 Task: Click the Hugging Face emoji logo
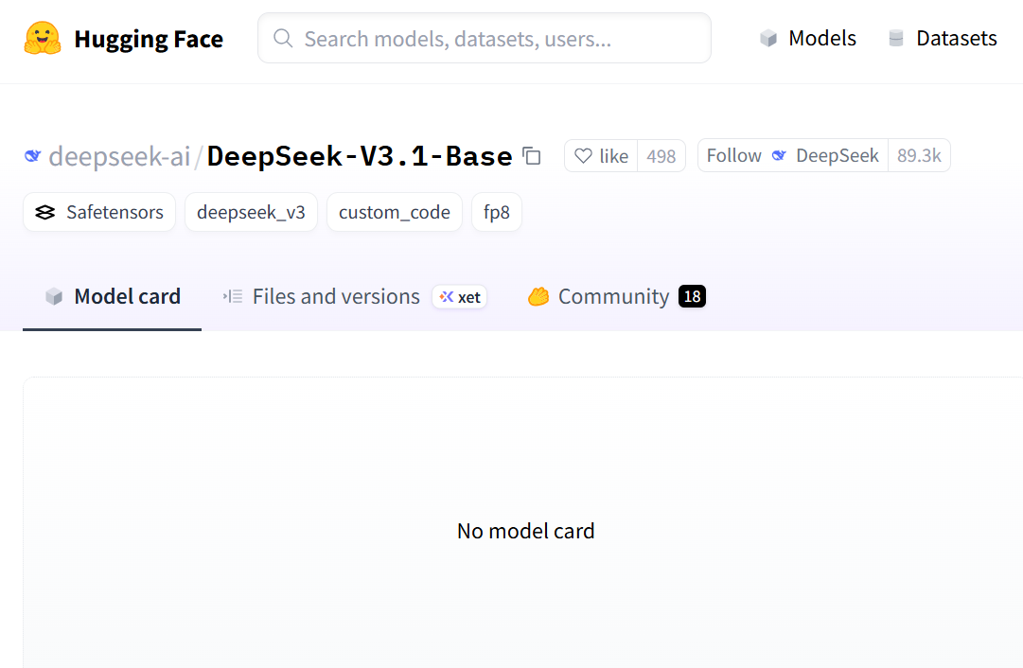[x=43, y=39]
